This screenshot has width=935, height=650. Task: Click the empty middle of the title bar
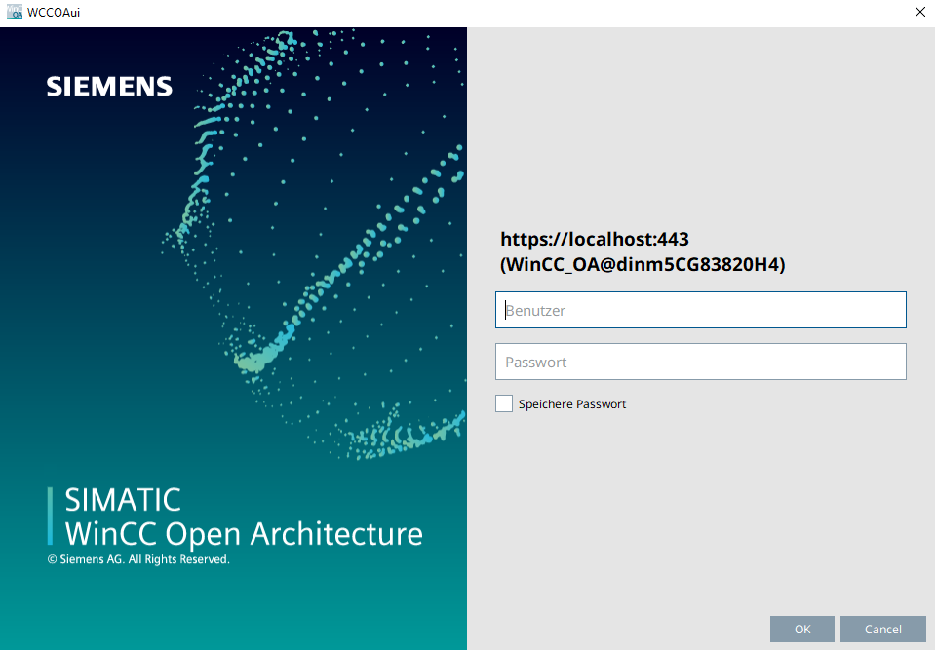(x=468, y=13)
